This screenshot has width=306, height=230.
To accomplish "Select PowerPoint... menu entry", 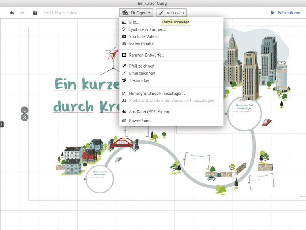I will tap(171, 121).
